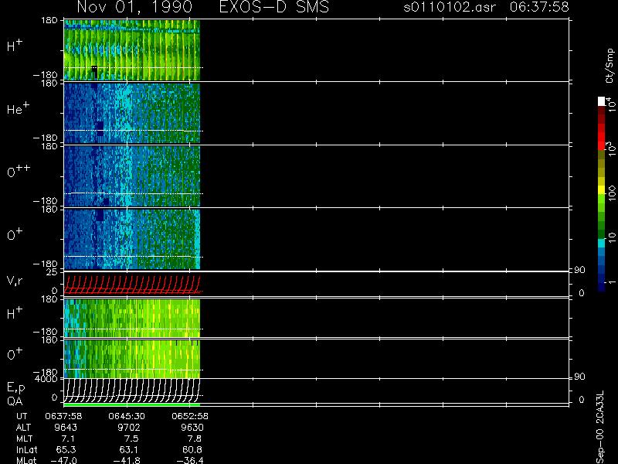Click the black data gap in top H+ plot
Image resolution: width=618 pixels, height=464 pixels.
[x=94, y=72]
